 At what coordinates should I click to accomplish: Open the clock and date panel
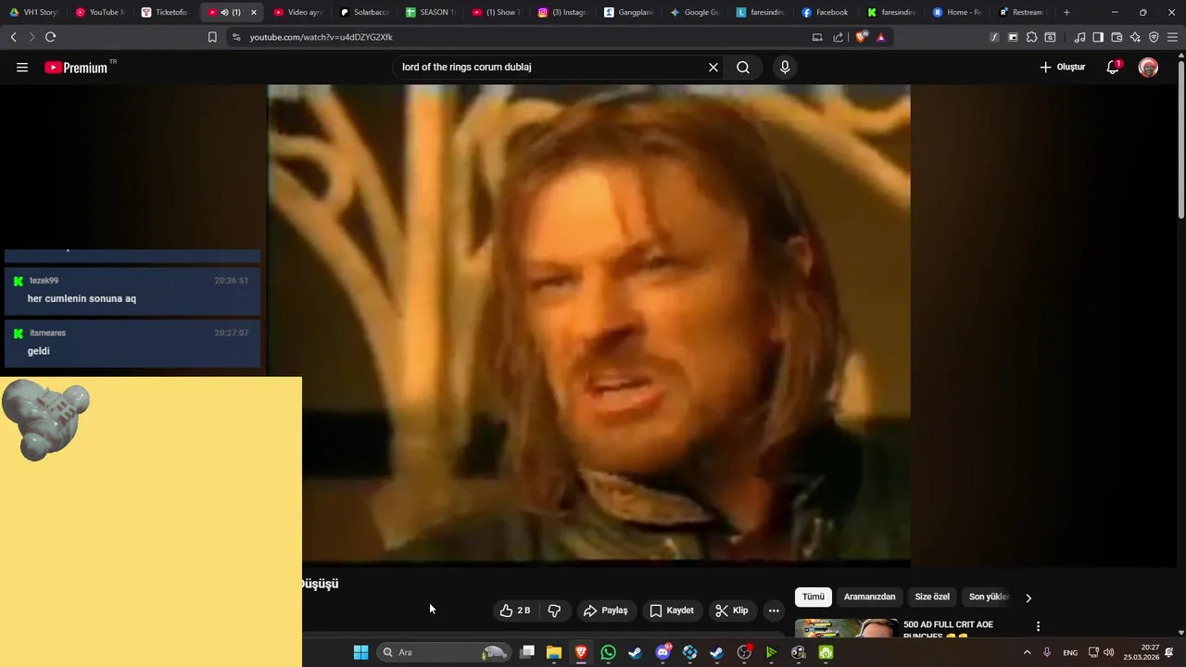pyautogui.click(x=1142, y=652)
